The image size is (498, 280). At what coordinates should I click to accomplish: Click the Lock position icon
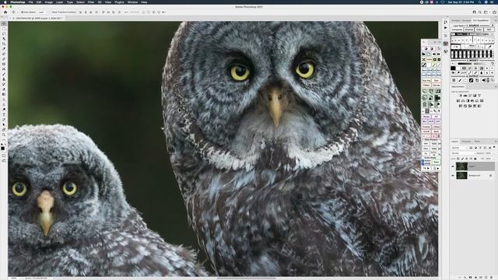467,159
